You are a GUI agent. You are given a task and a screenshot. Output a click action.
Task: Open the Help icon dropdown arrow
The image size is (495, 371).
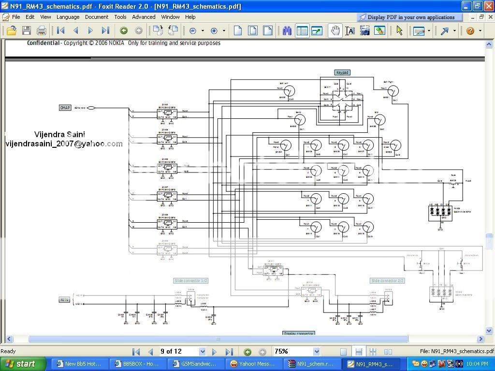[x=480, y=30]
